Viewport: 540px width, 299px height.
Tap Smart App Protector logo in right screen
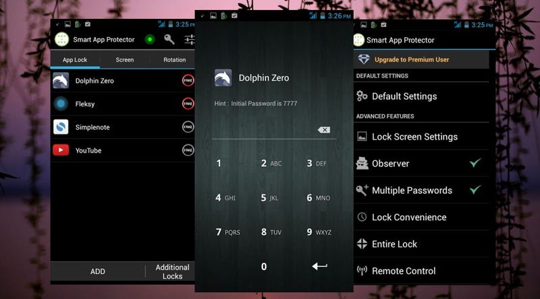pos(359,40)
